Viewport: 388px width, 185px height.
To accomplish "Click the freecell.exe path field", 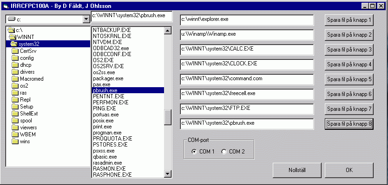I will pyautogui.click(x=247, y=94).
